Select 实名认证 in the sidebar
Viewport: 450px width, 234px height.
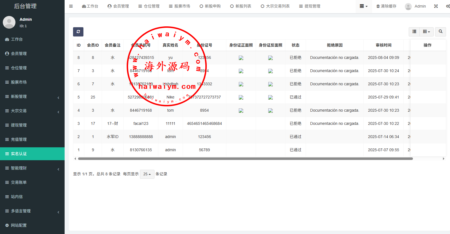click(x=19, y=154)
